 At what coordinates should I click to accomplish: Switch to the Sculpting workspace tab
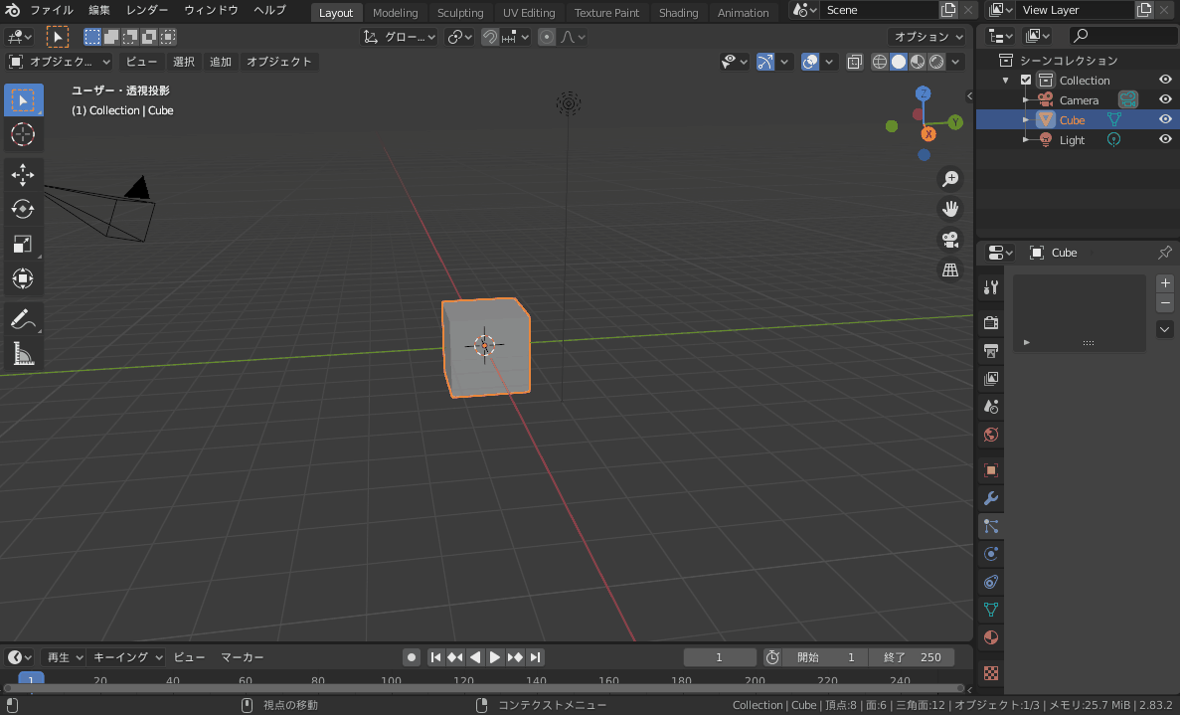coord(460,13)
